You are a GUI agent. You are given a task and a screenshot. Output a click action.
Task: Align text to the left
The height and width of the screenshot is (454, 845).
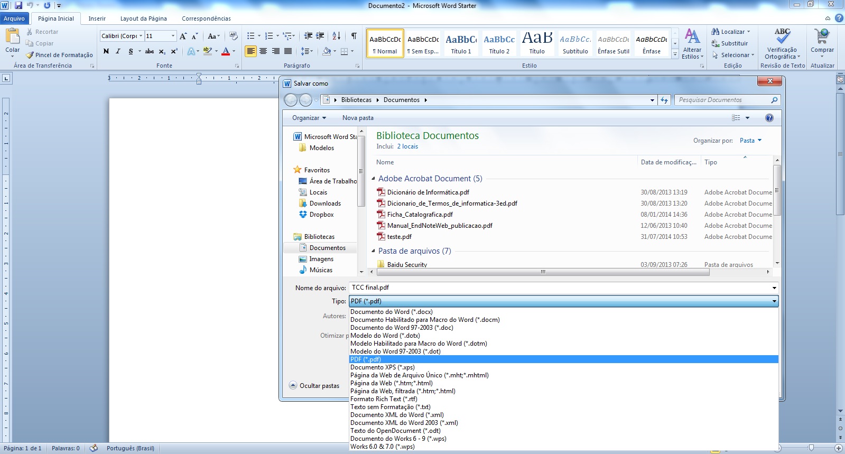click(x=250, y=51)
